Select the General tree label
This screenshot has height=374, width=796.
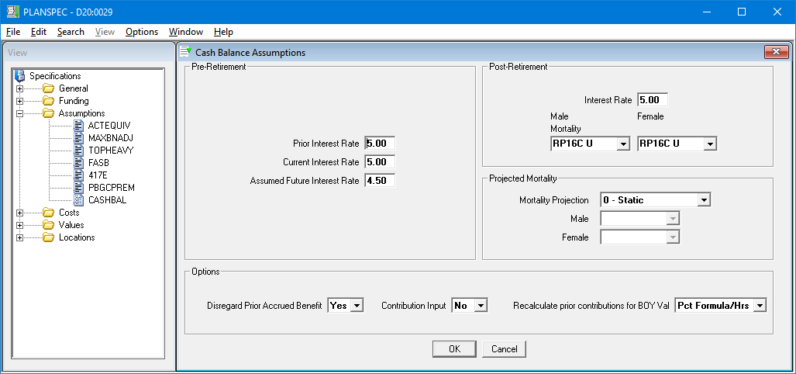point(73,88)
